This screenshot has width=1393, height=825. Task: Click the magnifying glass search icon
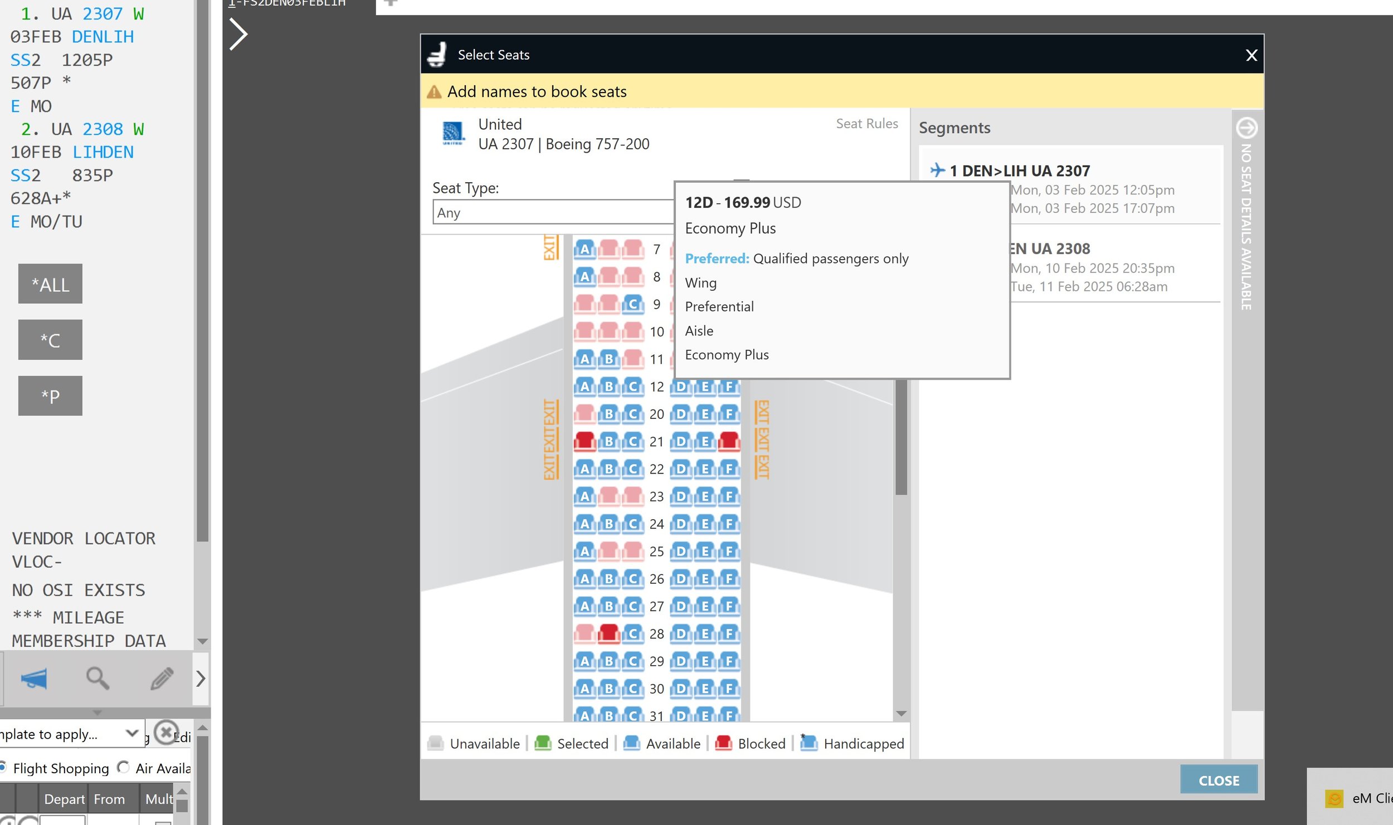tap(98, 678)
